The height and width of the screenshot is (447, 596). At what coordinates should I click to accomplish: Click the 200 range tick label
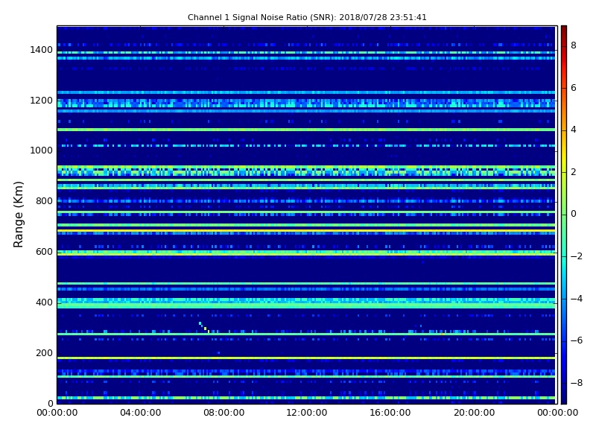click(x=44, y=352)
